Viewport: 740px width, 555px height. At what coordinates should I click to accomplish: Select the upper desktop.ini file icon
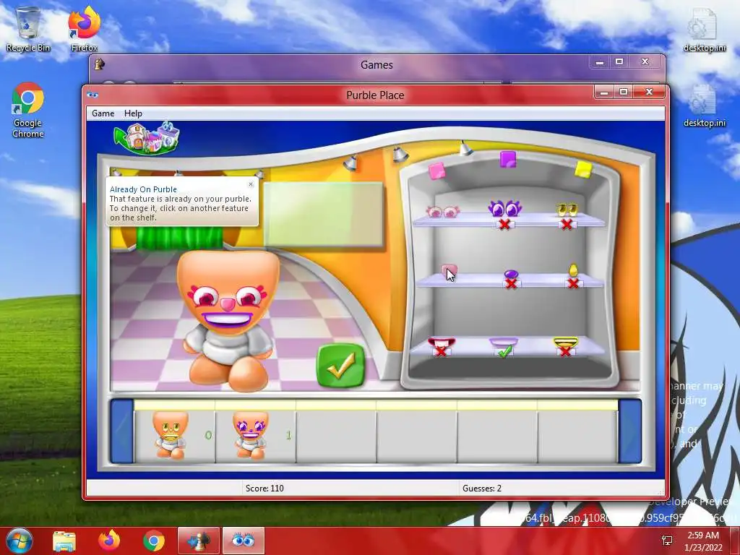[x=704, y=29]
